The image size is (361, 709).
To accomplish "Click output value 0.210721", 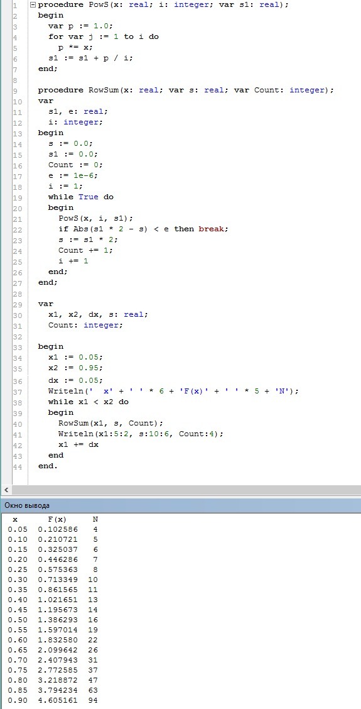I will [58, 539].
